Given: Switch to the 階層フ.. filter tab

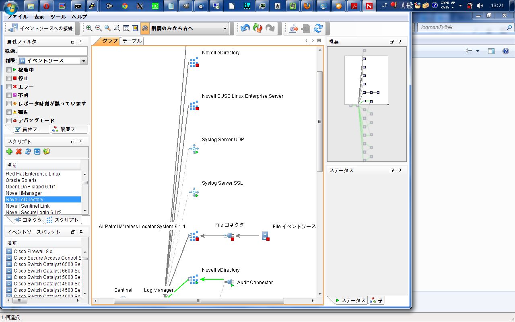Looking at the screenshot, I should coord(69,129).
